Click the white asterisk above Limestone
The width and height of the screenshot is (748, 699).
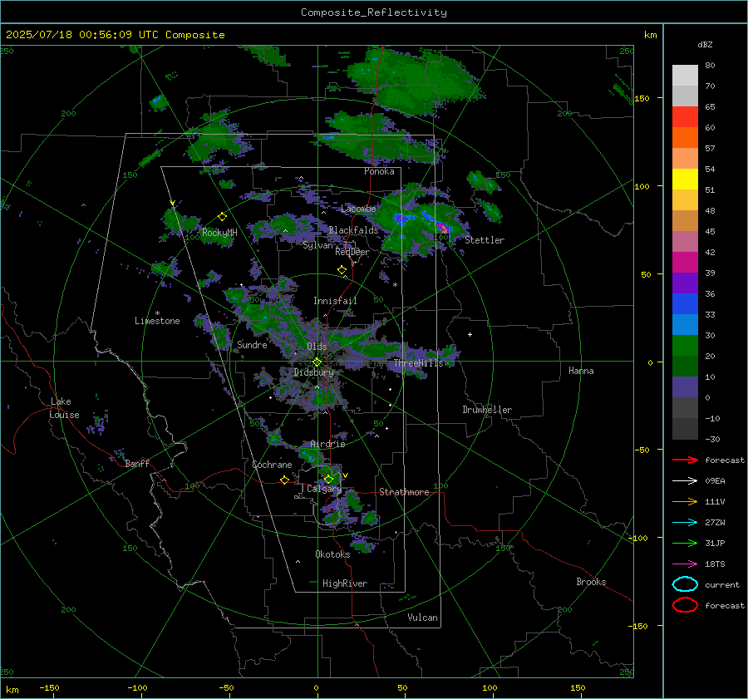click(x=157, y=313)
